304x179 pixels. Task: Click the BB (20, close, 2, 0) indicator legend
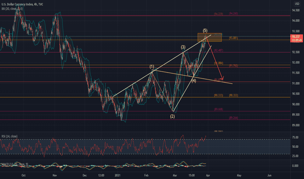[12, 9]
